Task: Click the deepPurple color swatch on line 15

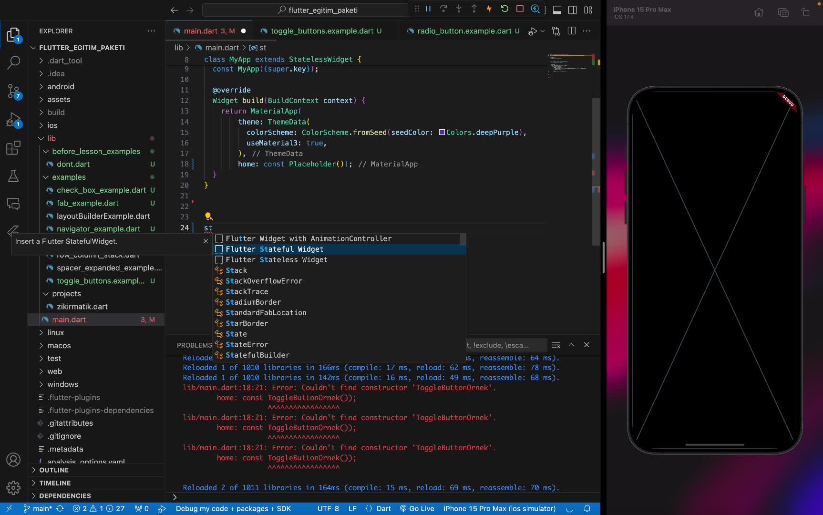Action: [x=442, y=132]
